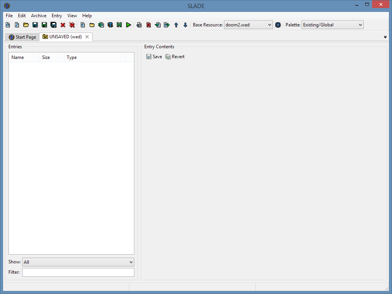Open the File menu

click(x=9, y=15)
